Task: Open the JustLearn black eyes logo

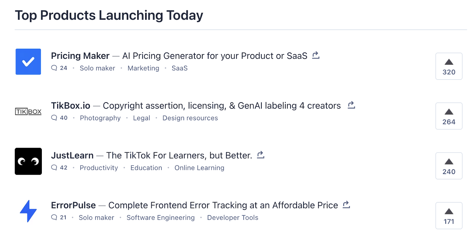Action: coord(28,161)
